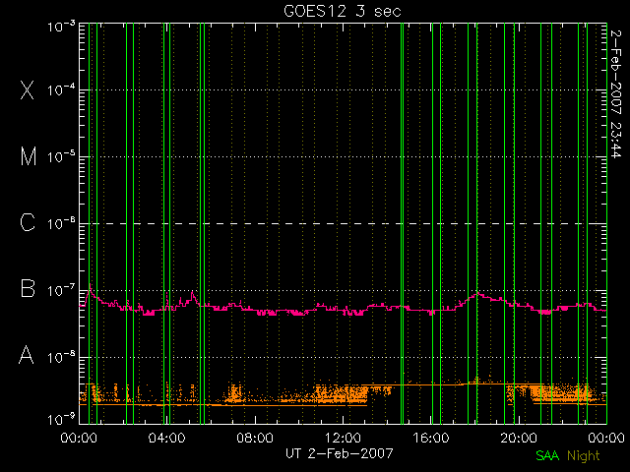Click the 'GOES12 3 sec' chart title
Screen dimensions: 630x472
point(343,11)
